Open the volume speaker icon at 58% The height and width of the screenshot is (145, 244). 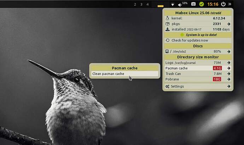tap(179, 4)
